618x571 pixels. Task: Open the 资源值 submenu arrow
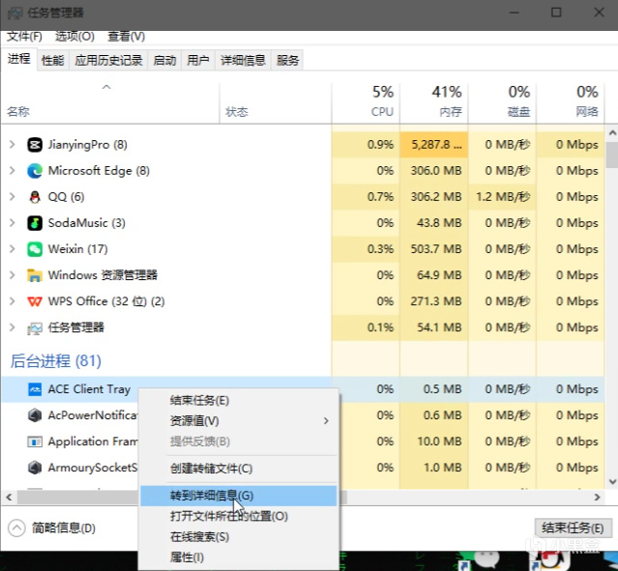click(326, 421)
